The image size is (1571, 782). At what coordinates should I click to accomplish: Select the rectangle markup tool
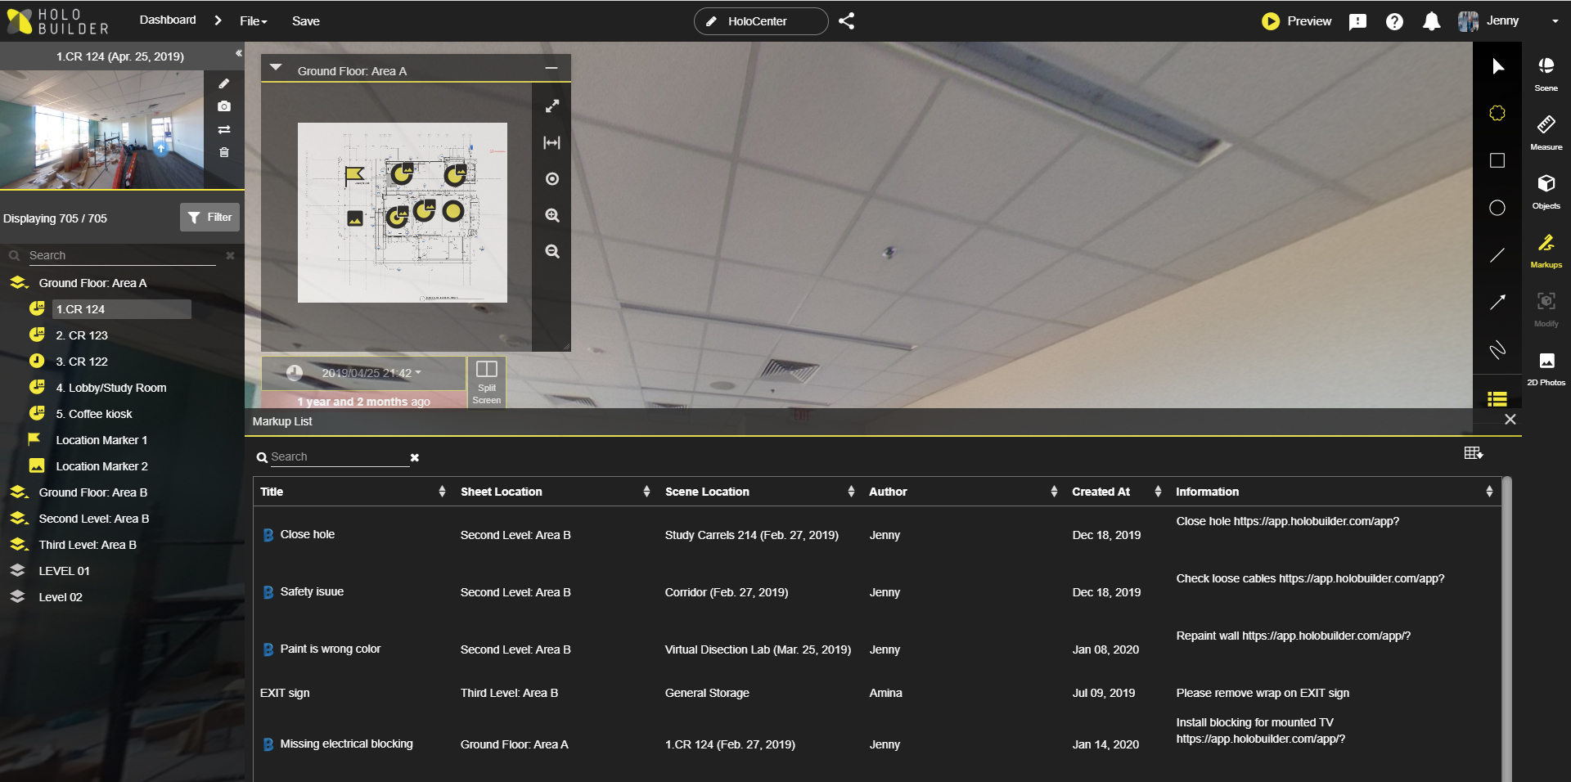click(1497, 160)
